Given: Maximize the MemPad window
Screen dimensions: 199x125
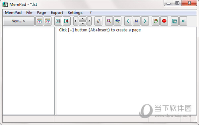Looking at the screenshot, I should (177, 3).
